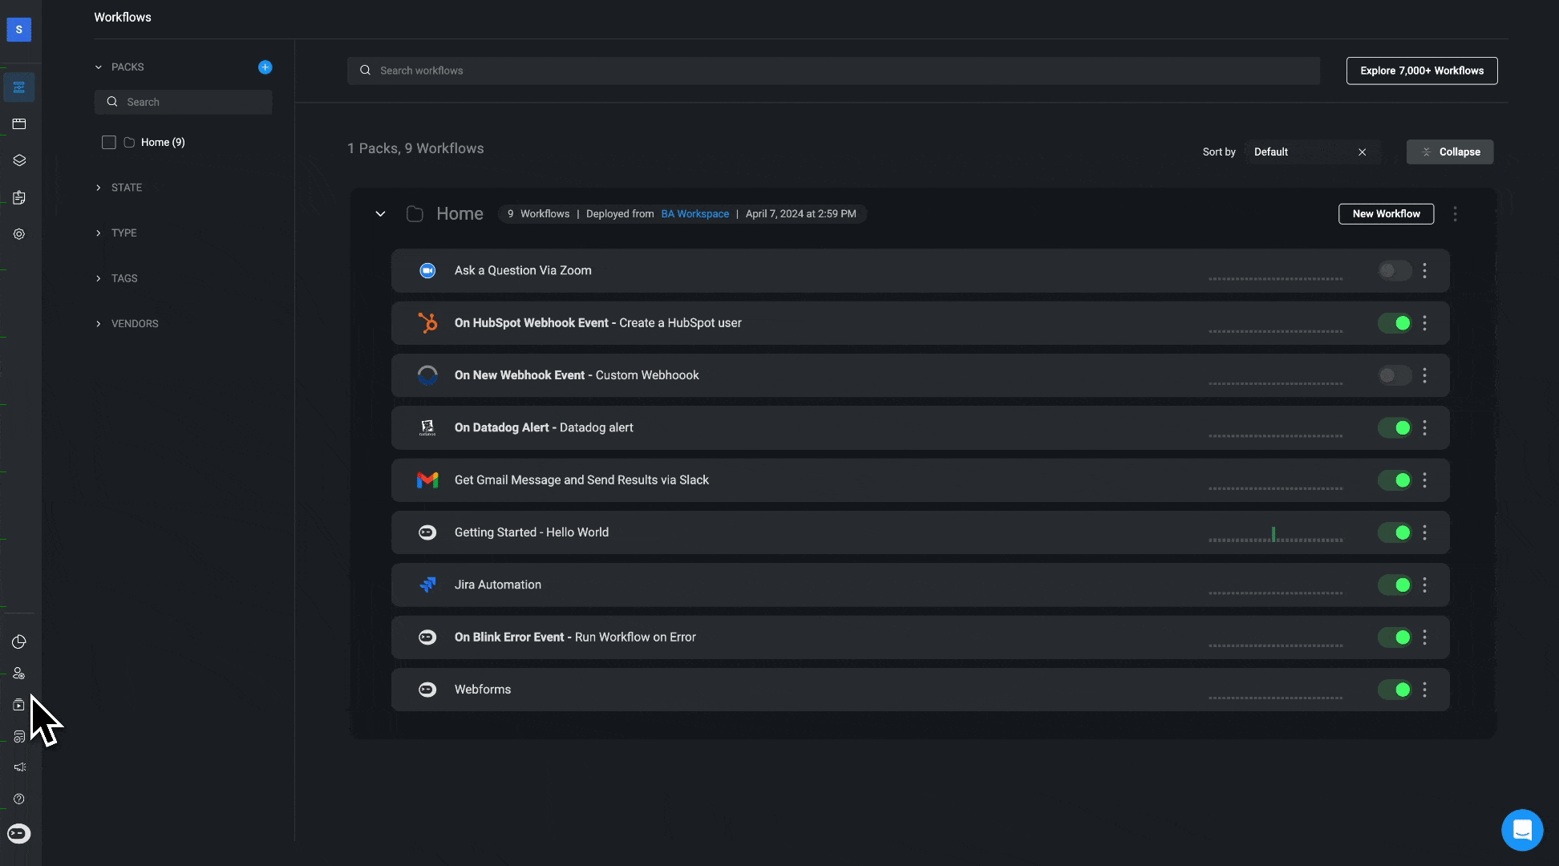The image size is (1559, 866).
Task: Expand the STATE filter section
Action: click(x=126, y=188)
